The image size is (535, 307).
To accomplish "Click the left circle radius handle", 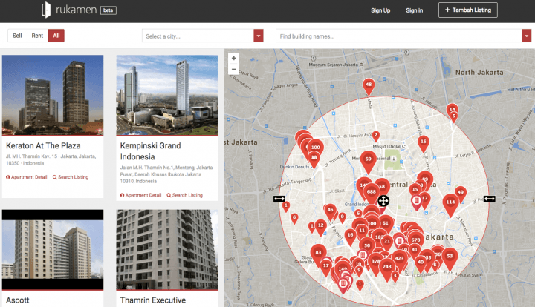I will point(279,199).
